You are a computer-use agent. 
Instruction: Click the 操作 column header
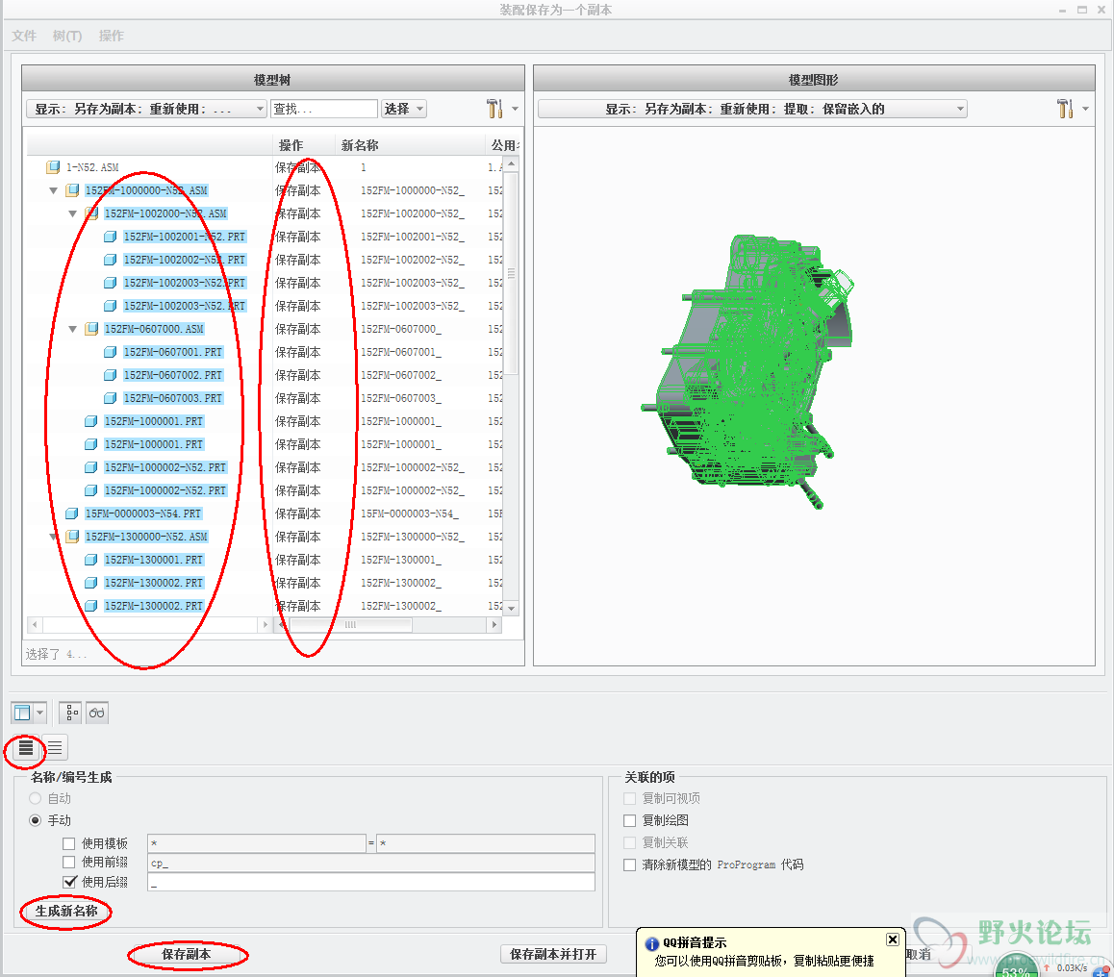(x=303, y=145)
